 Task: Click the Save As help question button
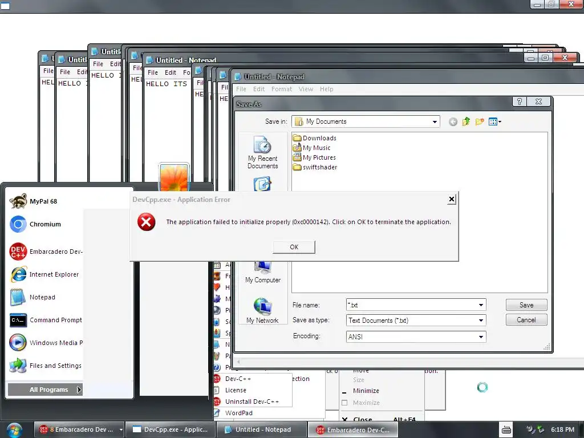tap(519, 102)
